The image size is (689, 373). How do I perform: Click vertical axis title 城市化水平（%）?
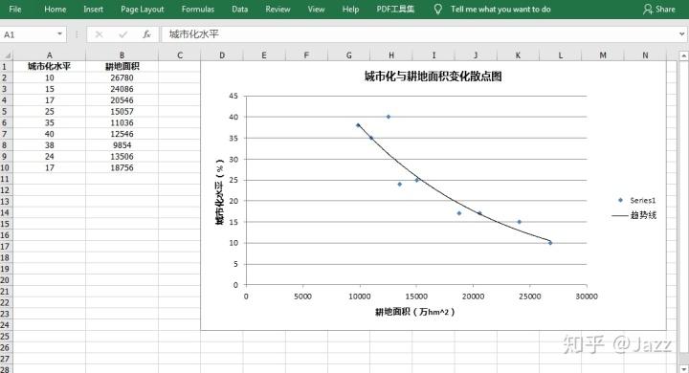[220, 191]
